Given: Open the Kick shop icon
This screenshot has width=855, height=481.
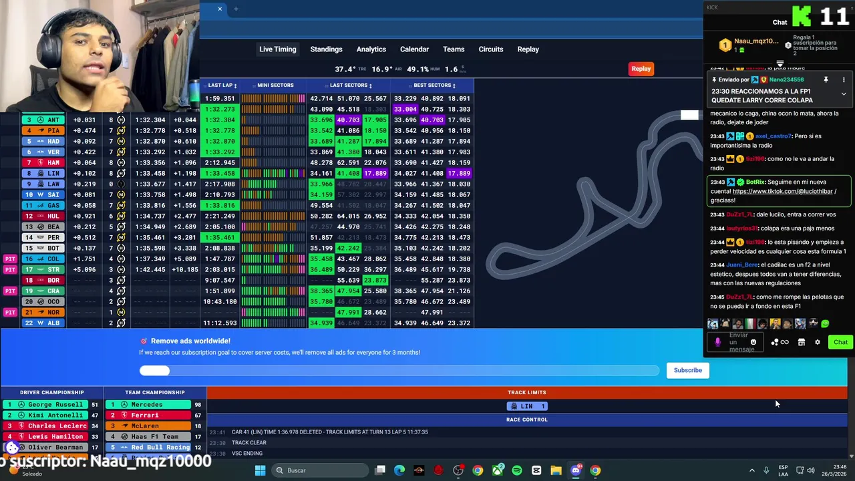Looking at the screenshot, I should pos(802,342).
